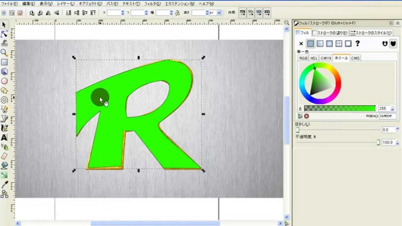Select the even-odd fill rule icon
This screenshot has width=402, height=226.
385,44
